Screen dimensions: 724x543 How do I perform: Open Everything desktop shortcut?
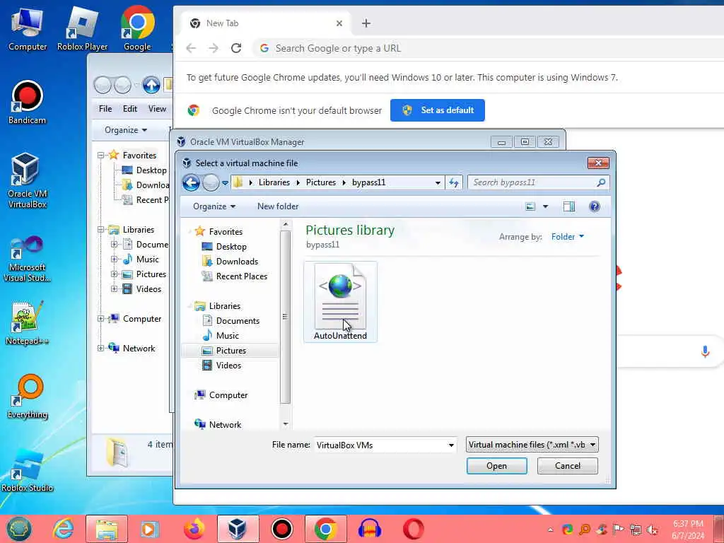tap(28, 396)
